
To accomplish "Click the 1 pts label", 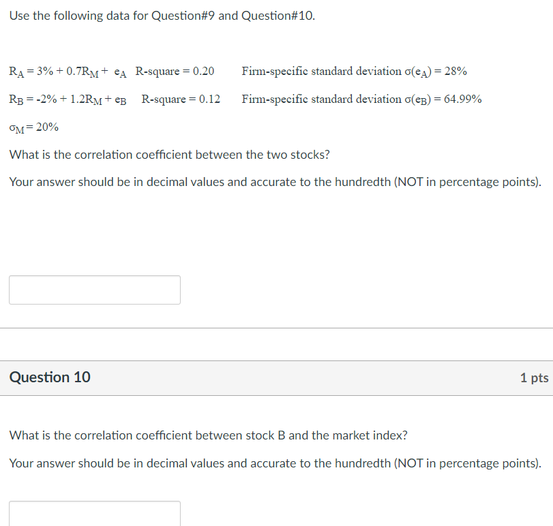I will 532,377.
